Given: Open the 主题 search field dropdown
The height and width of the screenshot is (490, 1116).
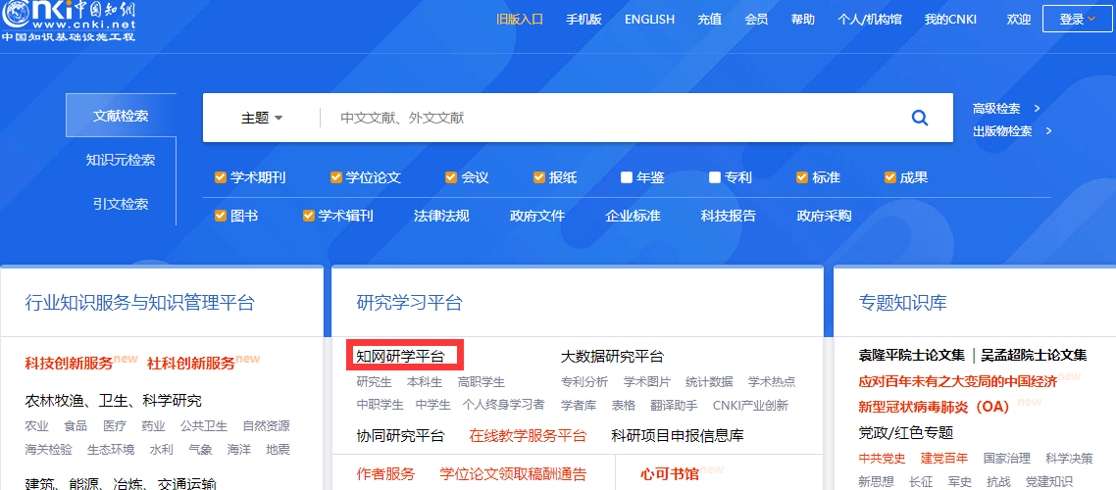Looking at the screenshot, I should pos(262,118).
